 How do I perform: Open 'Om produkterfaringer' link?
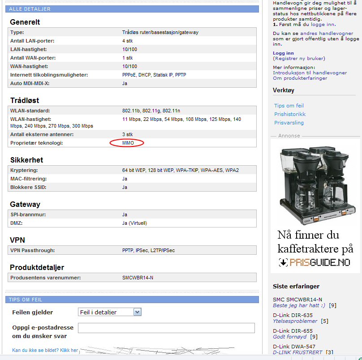300,78
